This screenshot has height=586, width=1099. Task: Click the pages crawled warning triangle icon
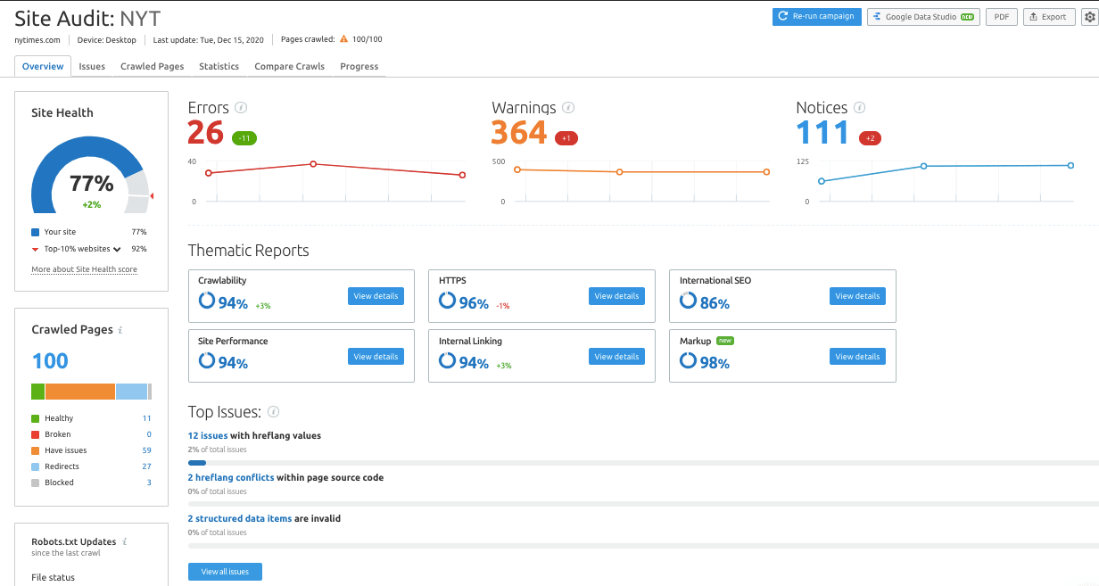click(343, 39)
